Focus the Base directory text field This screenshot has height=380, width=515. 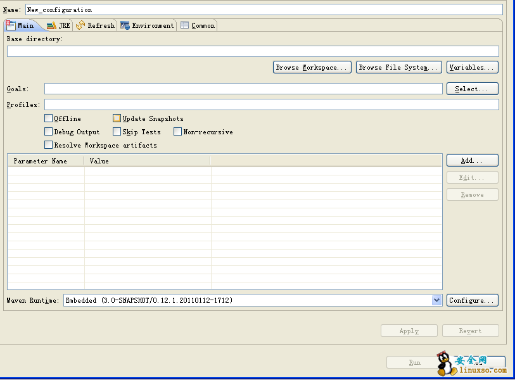tap(253, 51)
